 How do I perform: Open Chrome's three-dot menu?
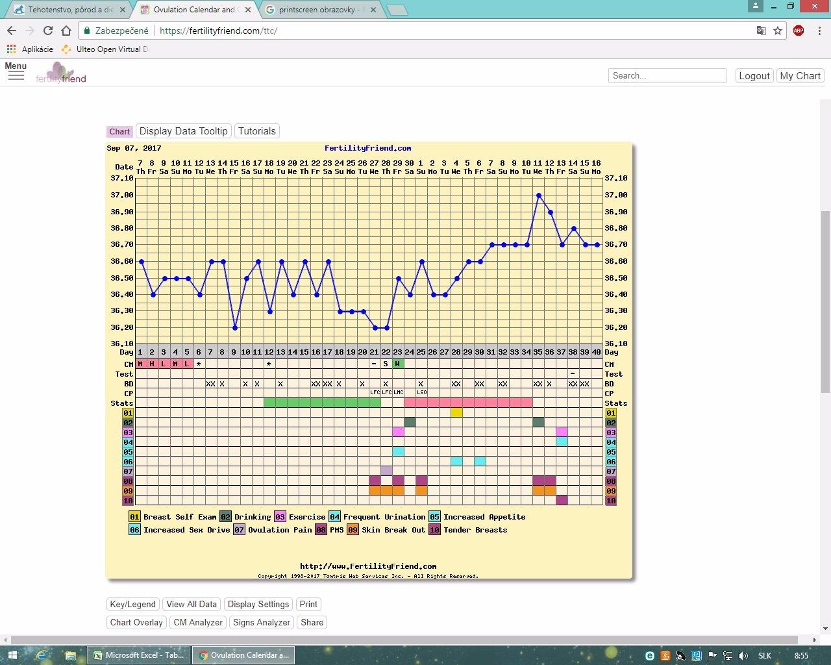(819, 31)
